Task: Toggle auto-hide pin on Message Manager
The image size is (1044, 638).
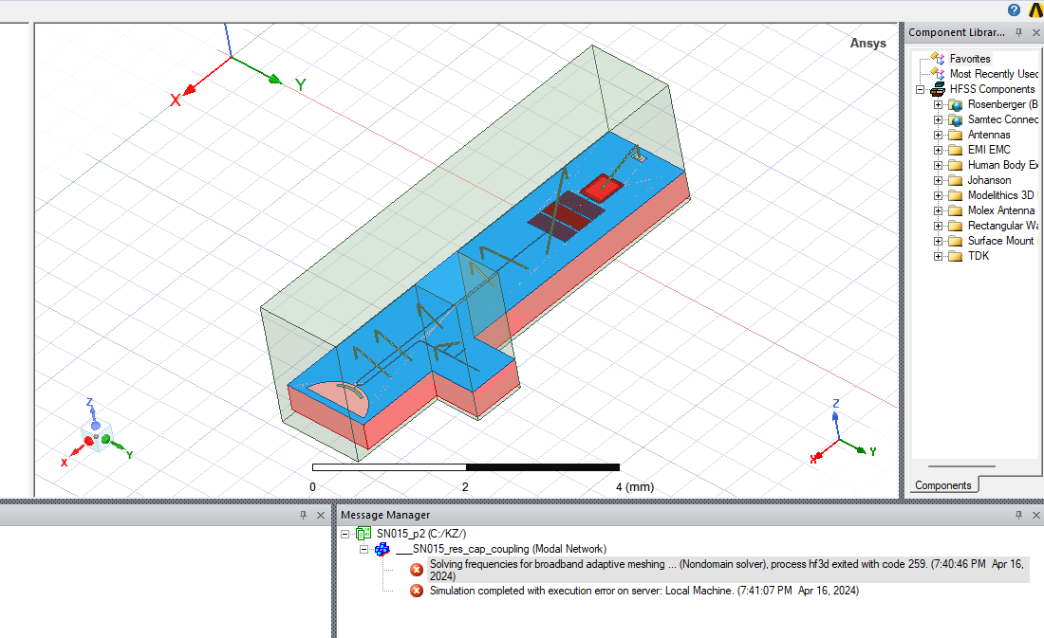Action: (x=1018, y=515)
